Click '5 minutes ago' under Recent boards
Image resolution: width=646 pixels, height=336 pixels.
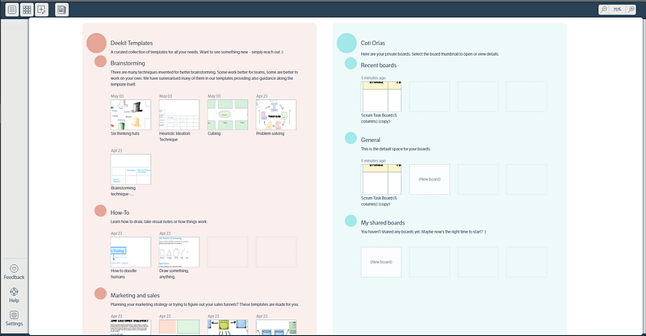point(373,78)
